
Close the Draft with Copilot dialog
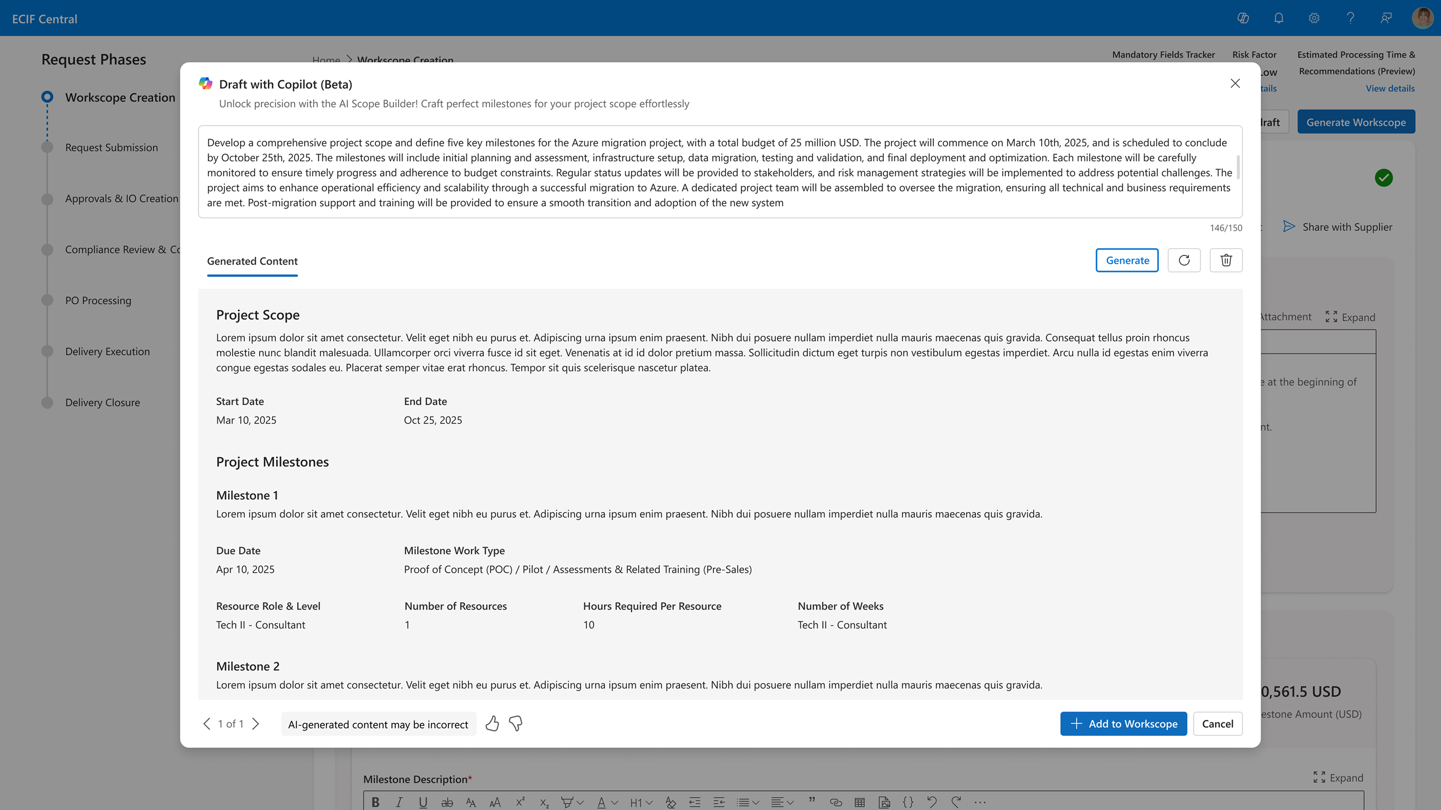pyautogui.click(x=1235, y=83)
